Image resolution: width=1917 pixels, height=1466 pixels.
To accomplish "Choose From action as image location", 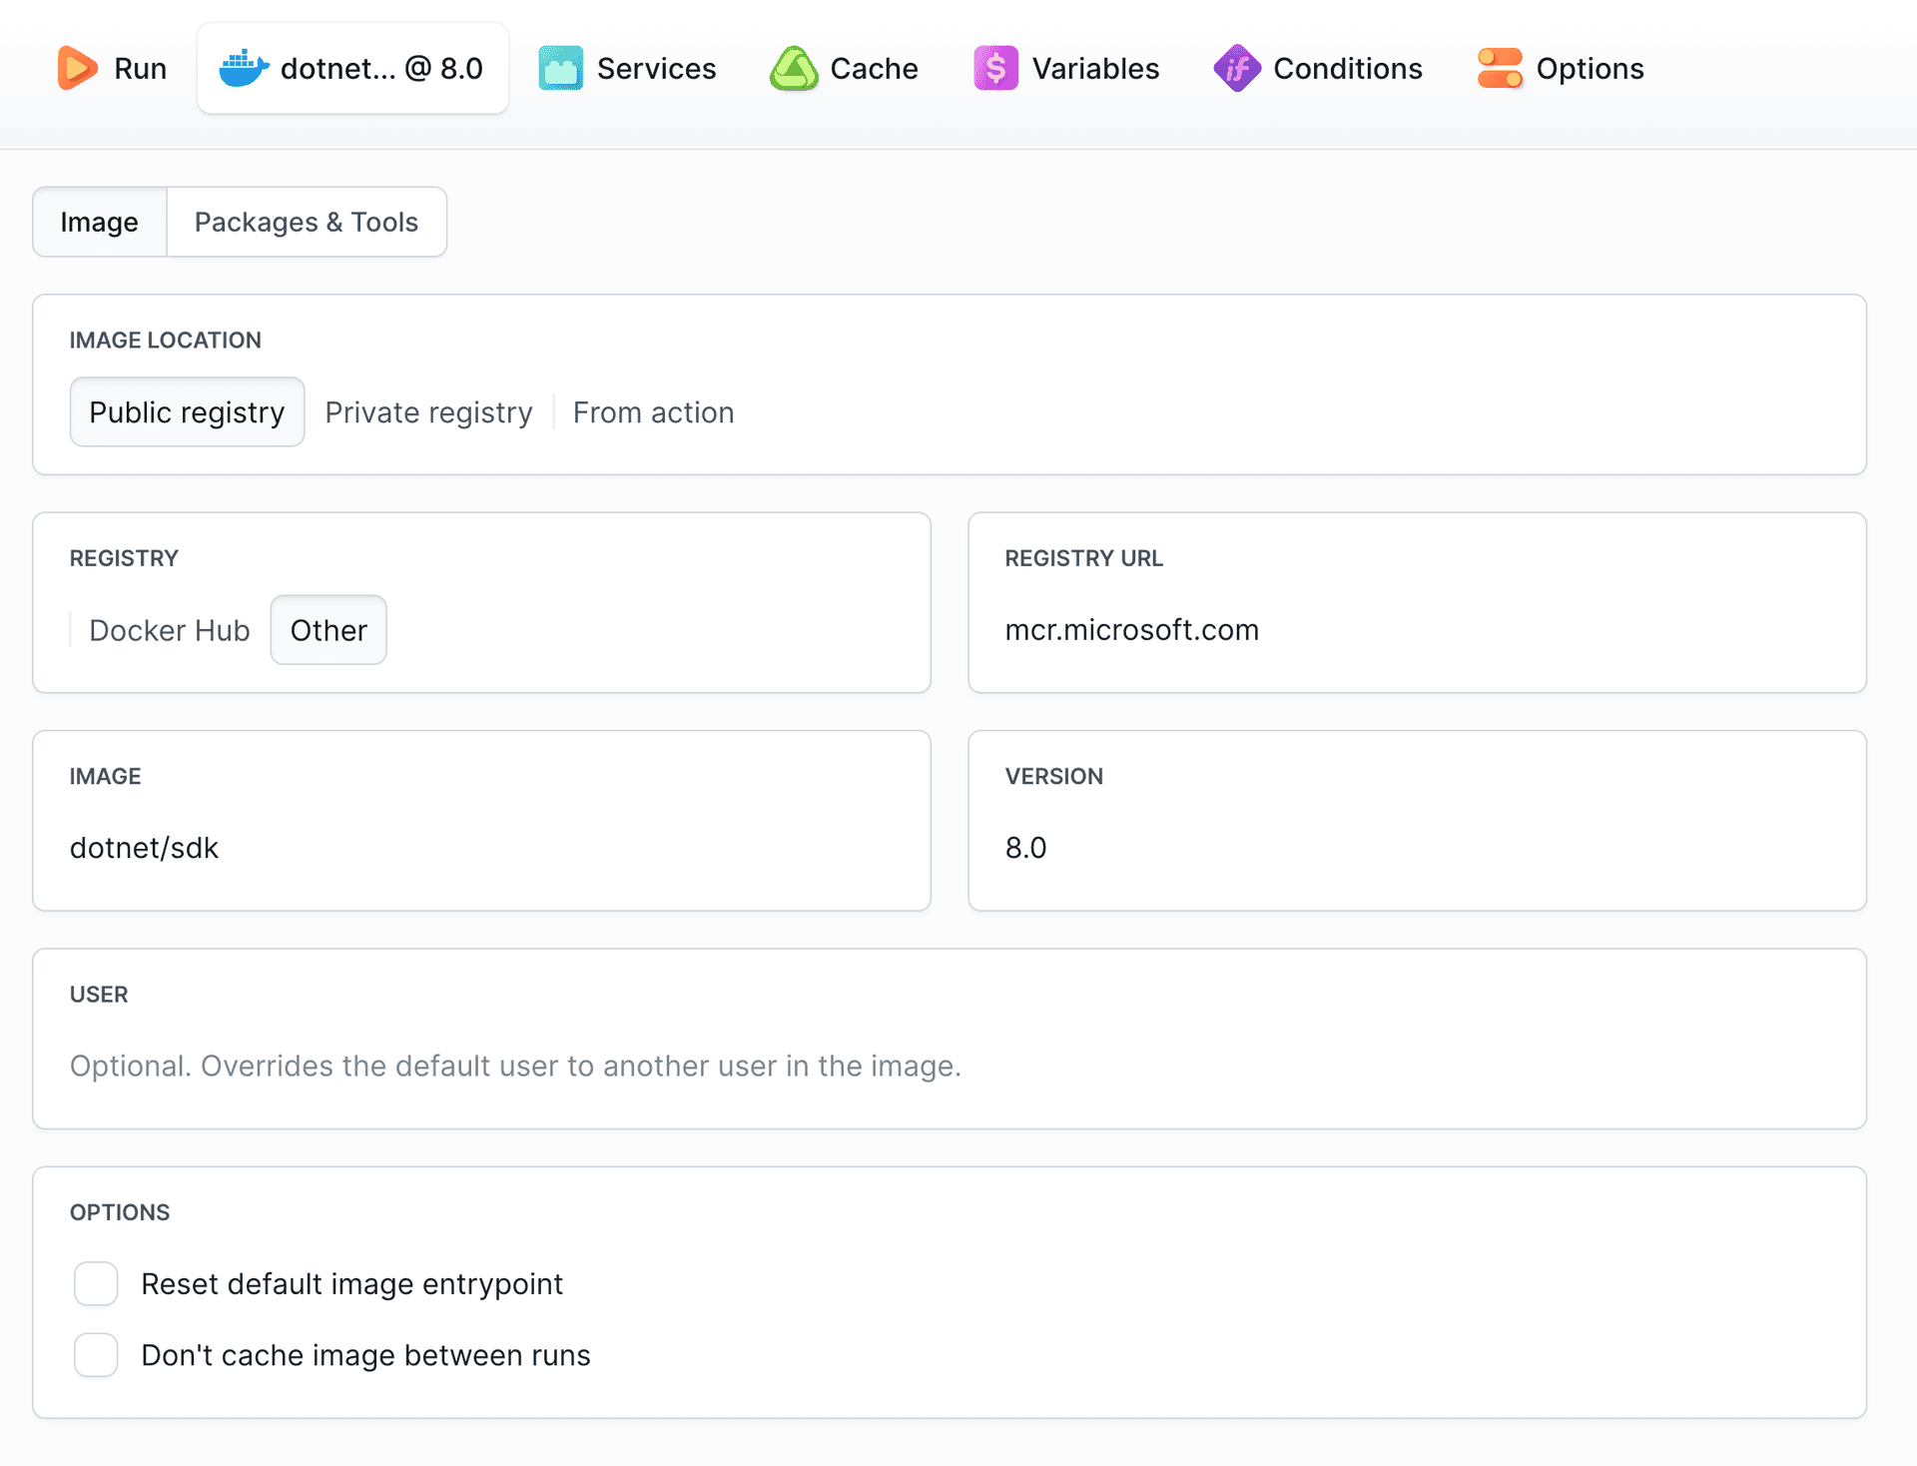I will tap(654, 411).
